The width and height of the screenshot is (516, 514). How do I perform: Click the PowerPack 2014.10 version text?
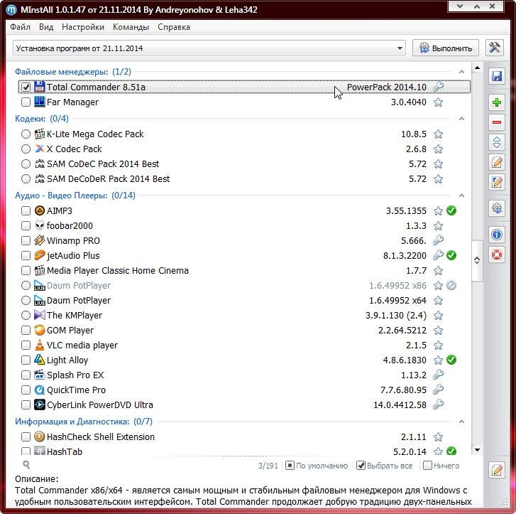[x=386, y=87]
